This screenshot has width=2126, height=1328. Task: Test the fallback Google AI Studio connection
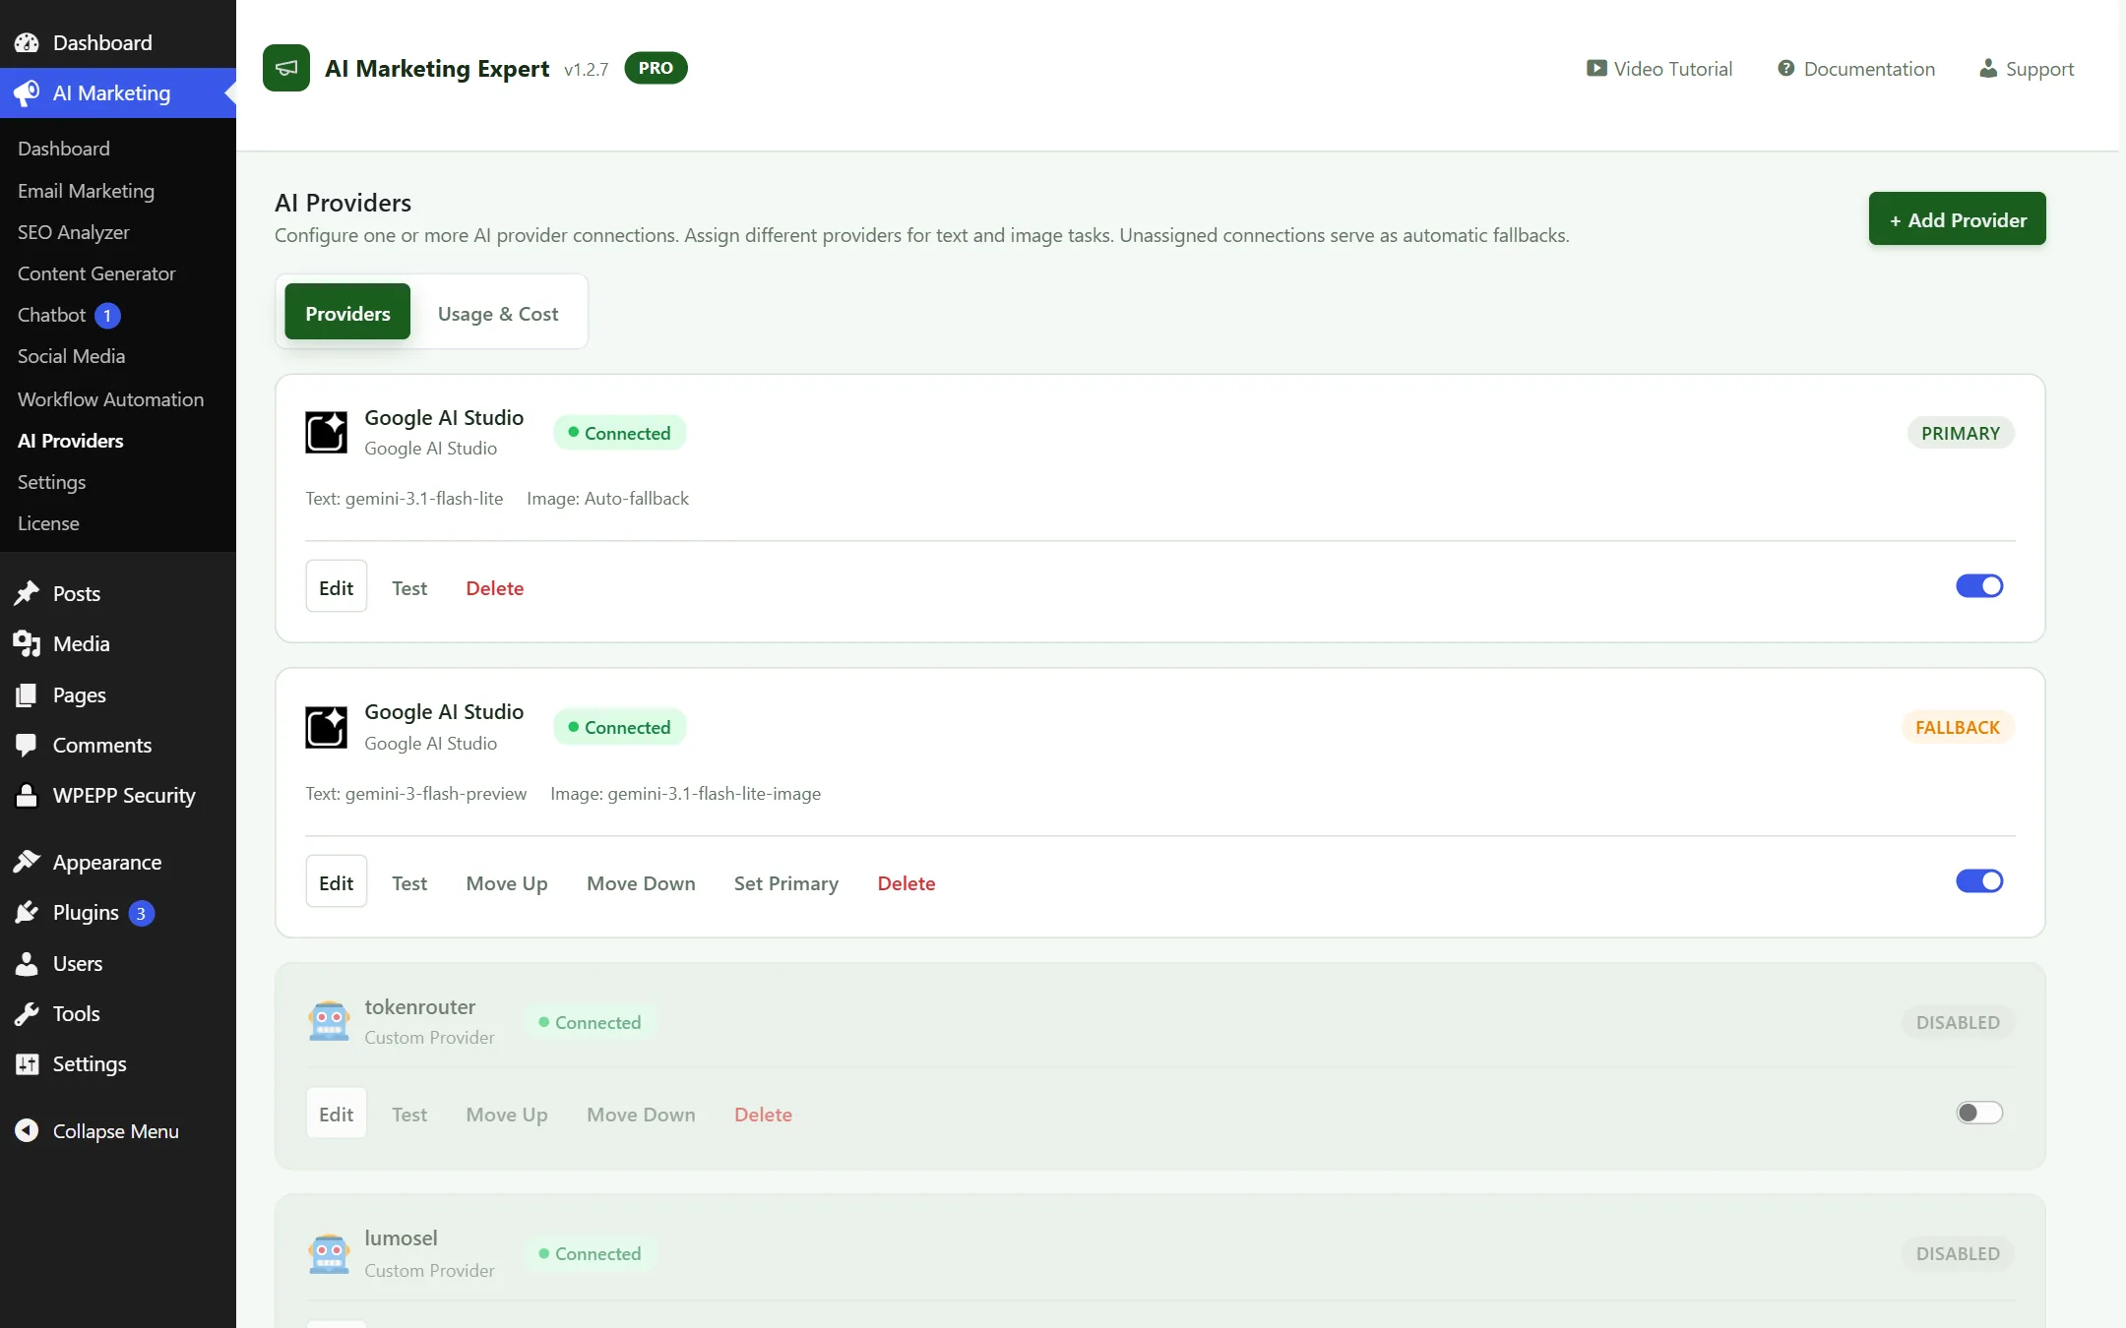tap(409, 882)
